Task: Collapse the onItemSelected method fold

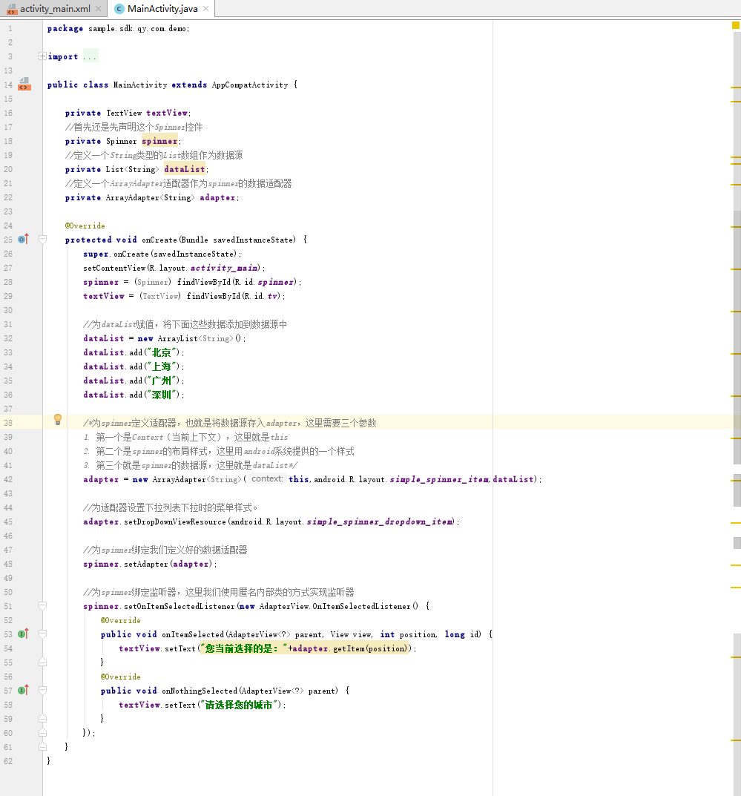Action: [x=42, y=634]
